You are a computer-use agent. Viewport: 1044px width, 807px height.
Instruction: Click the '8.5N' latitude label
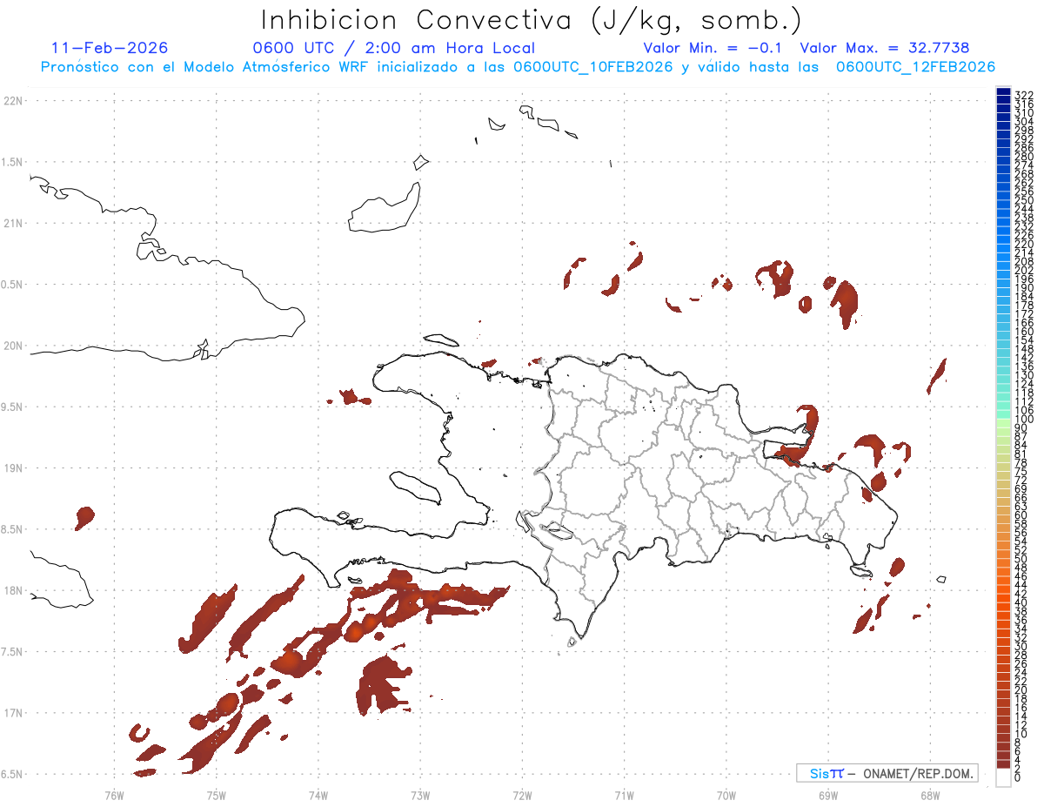(13, 529)
